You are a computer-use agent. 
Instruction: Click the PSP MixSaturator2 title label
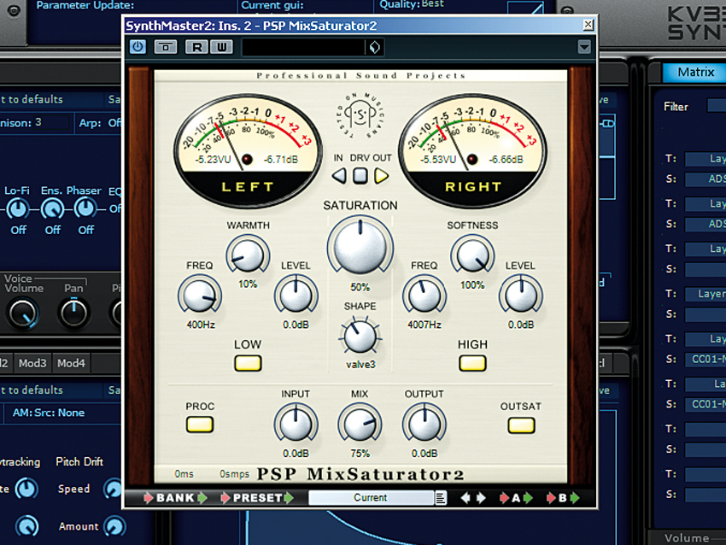(x=360, y=474)
